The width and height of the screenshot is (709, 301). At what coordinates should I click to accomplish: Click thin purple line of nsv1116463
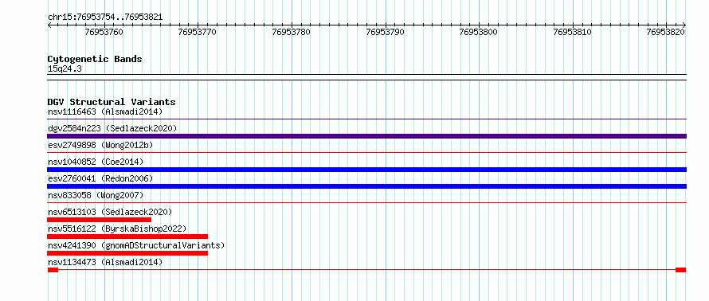pyautogui.click(x=366, y=119)
